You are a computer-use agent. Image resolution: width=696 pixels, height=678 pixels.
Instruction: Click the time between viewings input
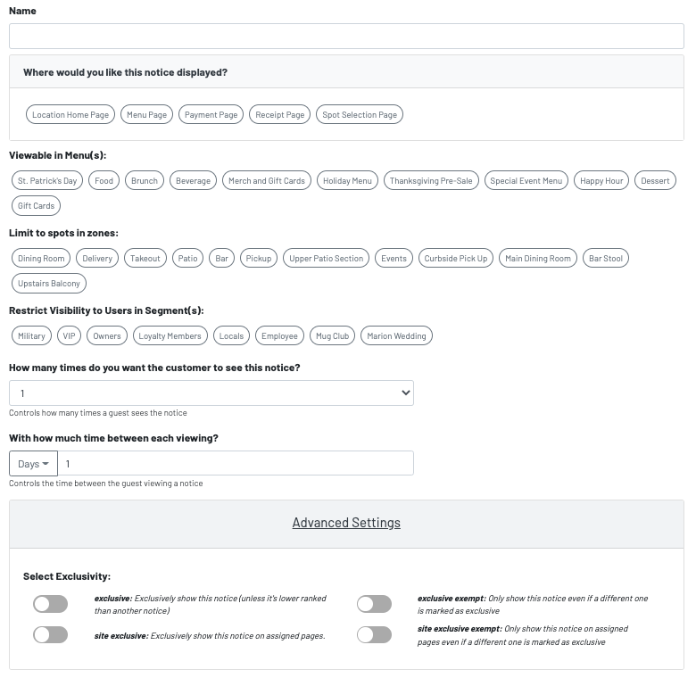click(x=236, y=463)
